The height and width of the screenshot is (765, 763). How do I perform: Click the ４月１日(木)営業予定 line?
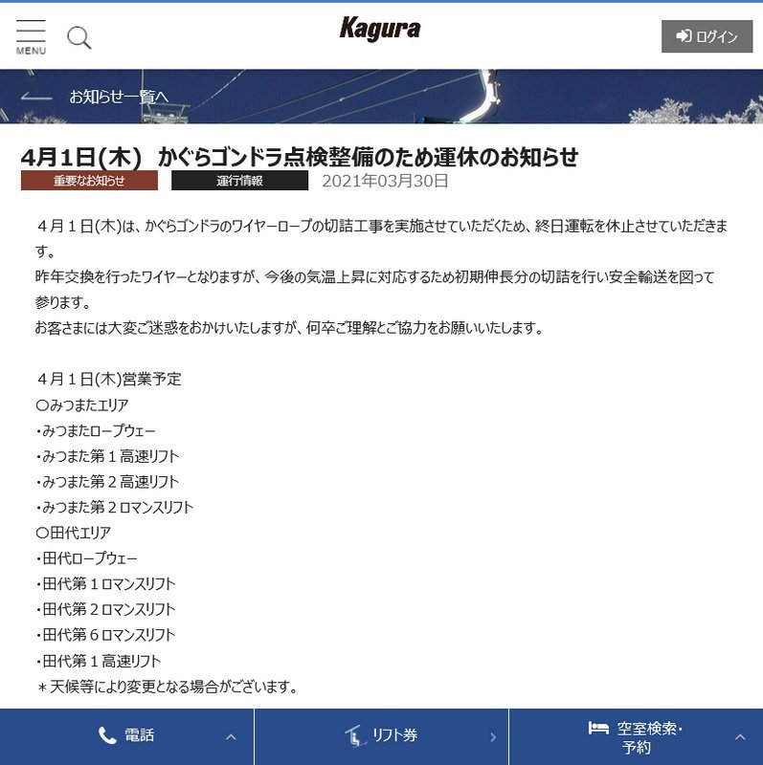(108, 379)
